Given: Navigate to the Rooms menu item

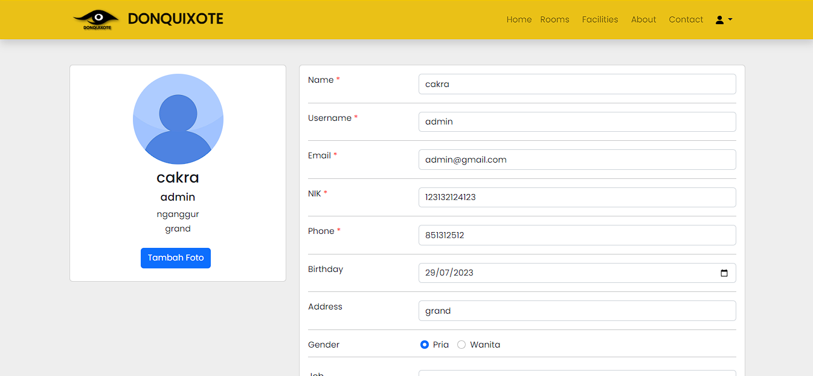Looking at the screenshot, I should pyautogui.click(x=554, y=19).
